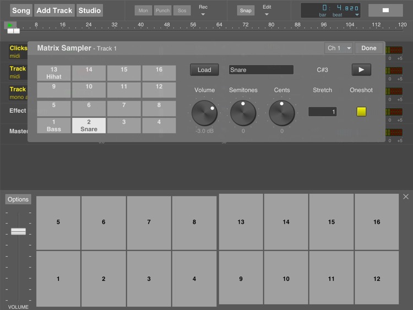Screen dimensions: 413x310
Task: Tap large drum pad 6
Action: (x=104, y=222)
